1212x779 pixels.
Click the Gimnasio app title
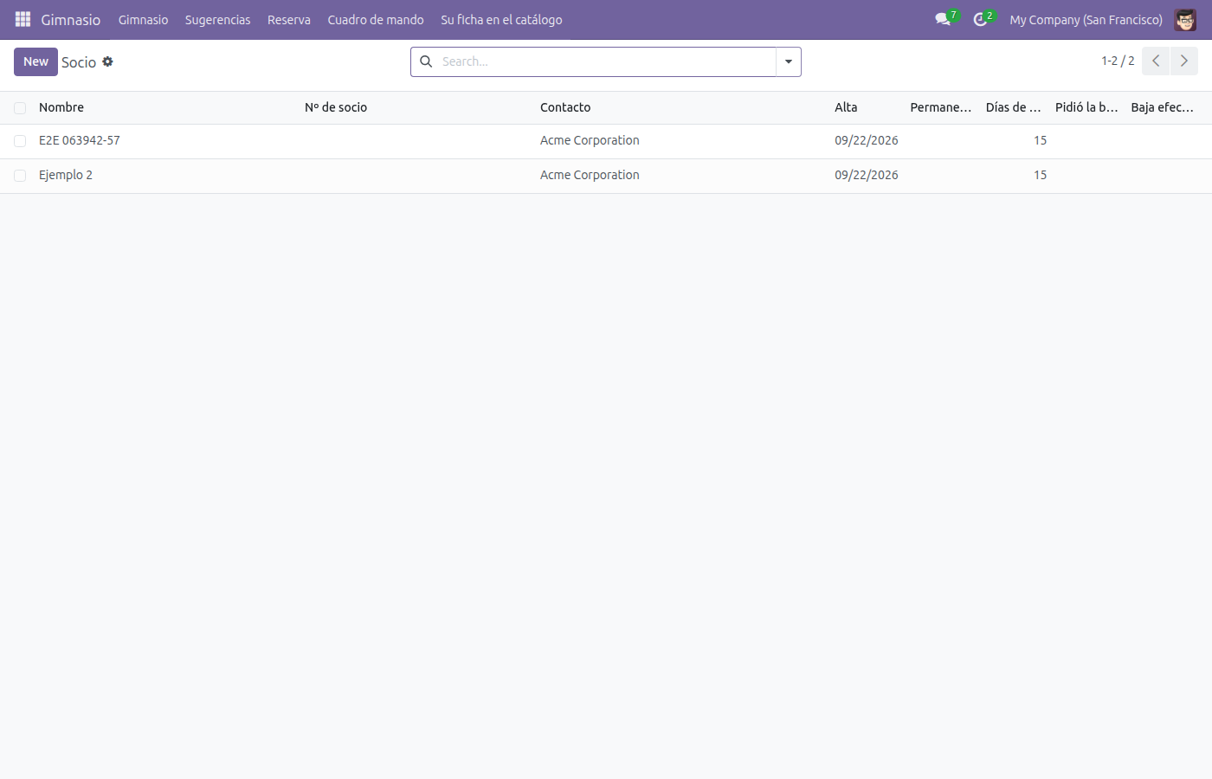pos(71,19)
